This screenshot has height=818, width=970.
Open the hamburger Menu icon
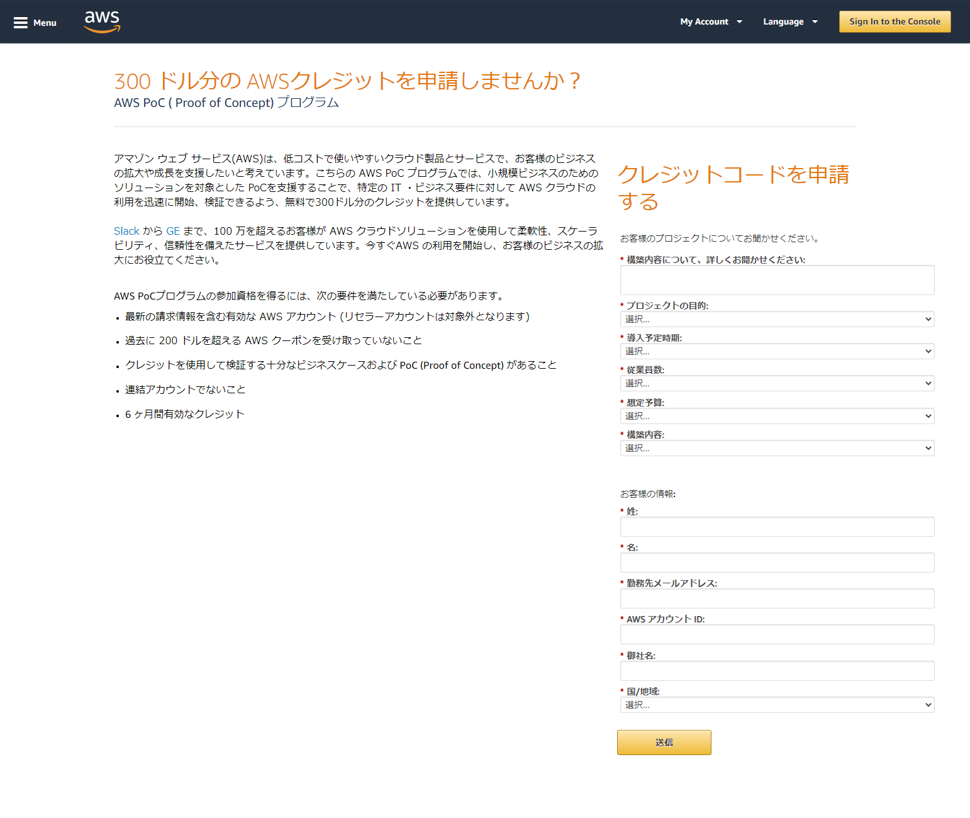coord(21,23)
